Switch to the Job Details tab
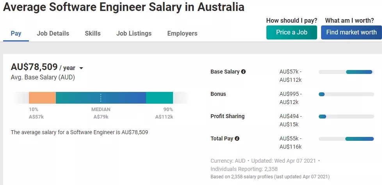 tap(53, 34)
